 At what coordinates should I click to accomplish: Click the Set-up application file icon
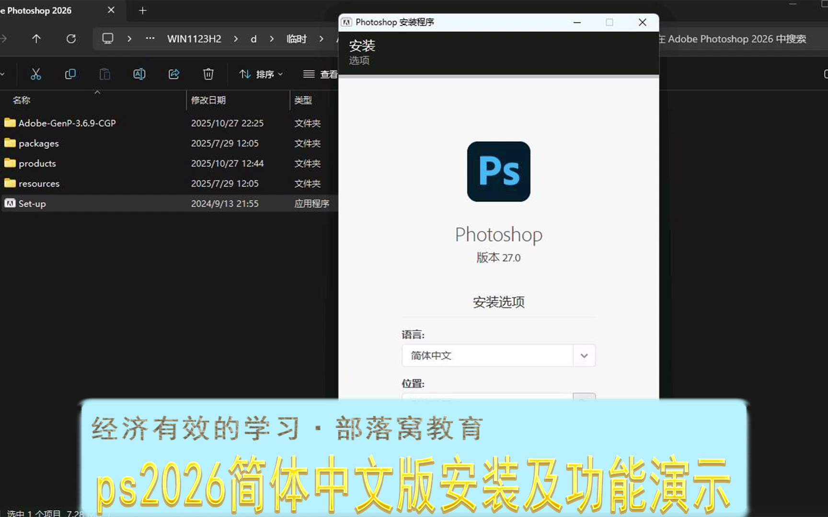click(10, 203)
